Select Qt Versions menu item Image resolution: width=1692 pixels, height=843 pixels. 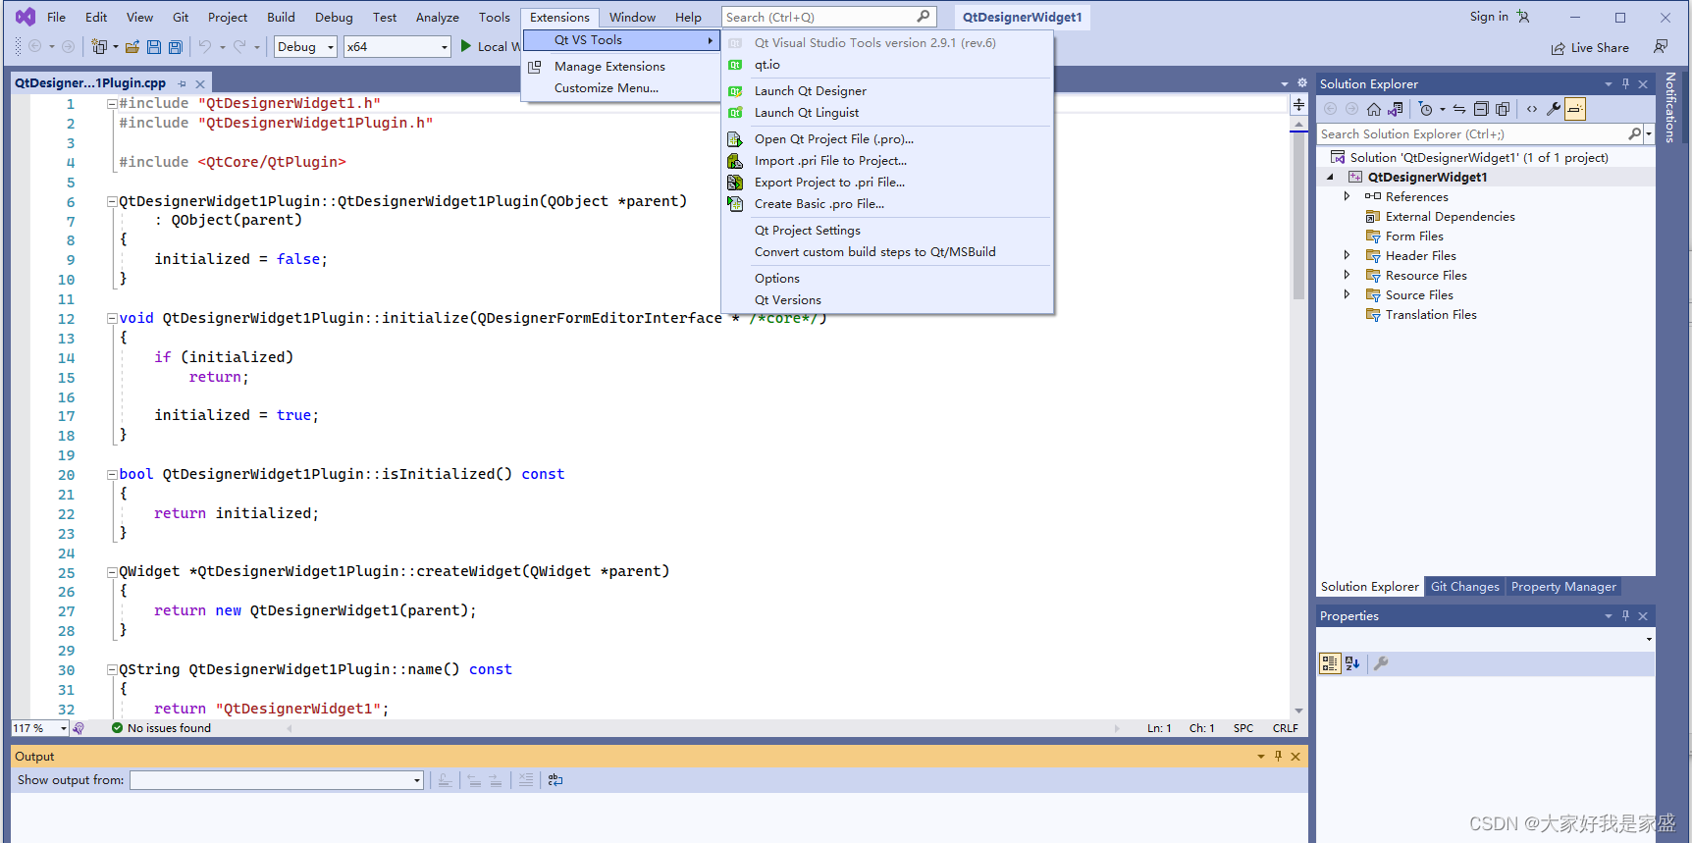(787, 299)
